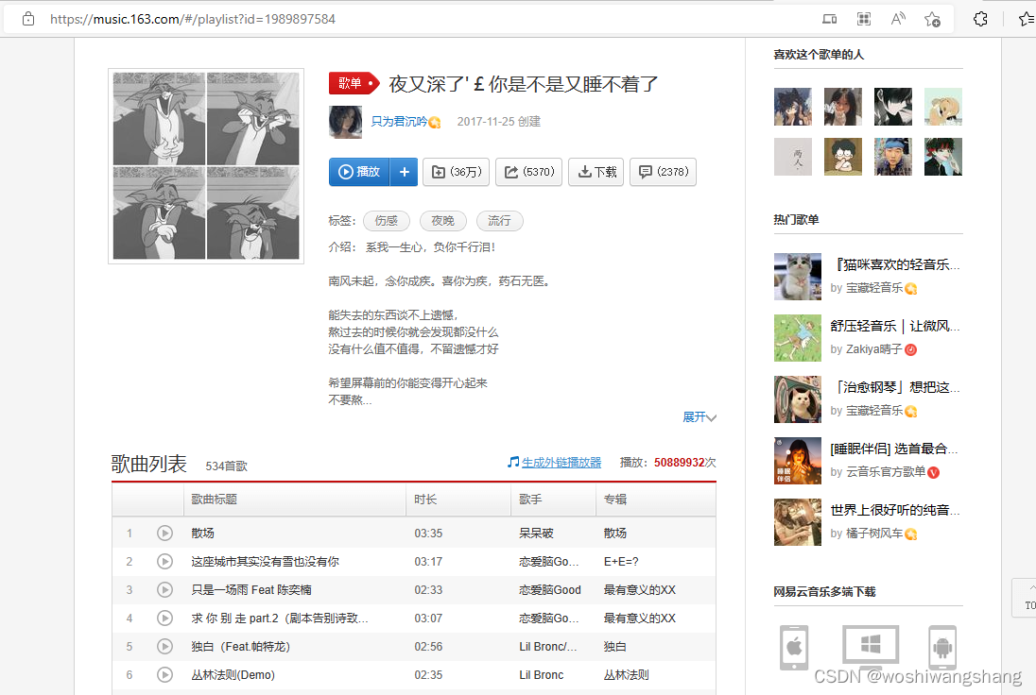Open artist 恋爱脑Good in row 3
This screenshot has height=695, width=1036.
(550, 590)
